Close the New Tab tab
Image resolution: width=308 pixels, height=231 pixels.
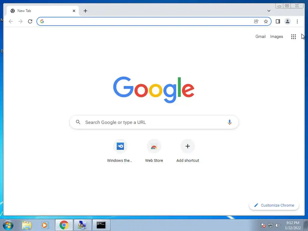pos(74,11)
